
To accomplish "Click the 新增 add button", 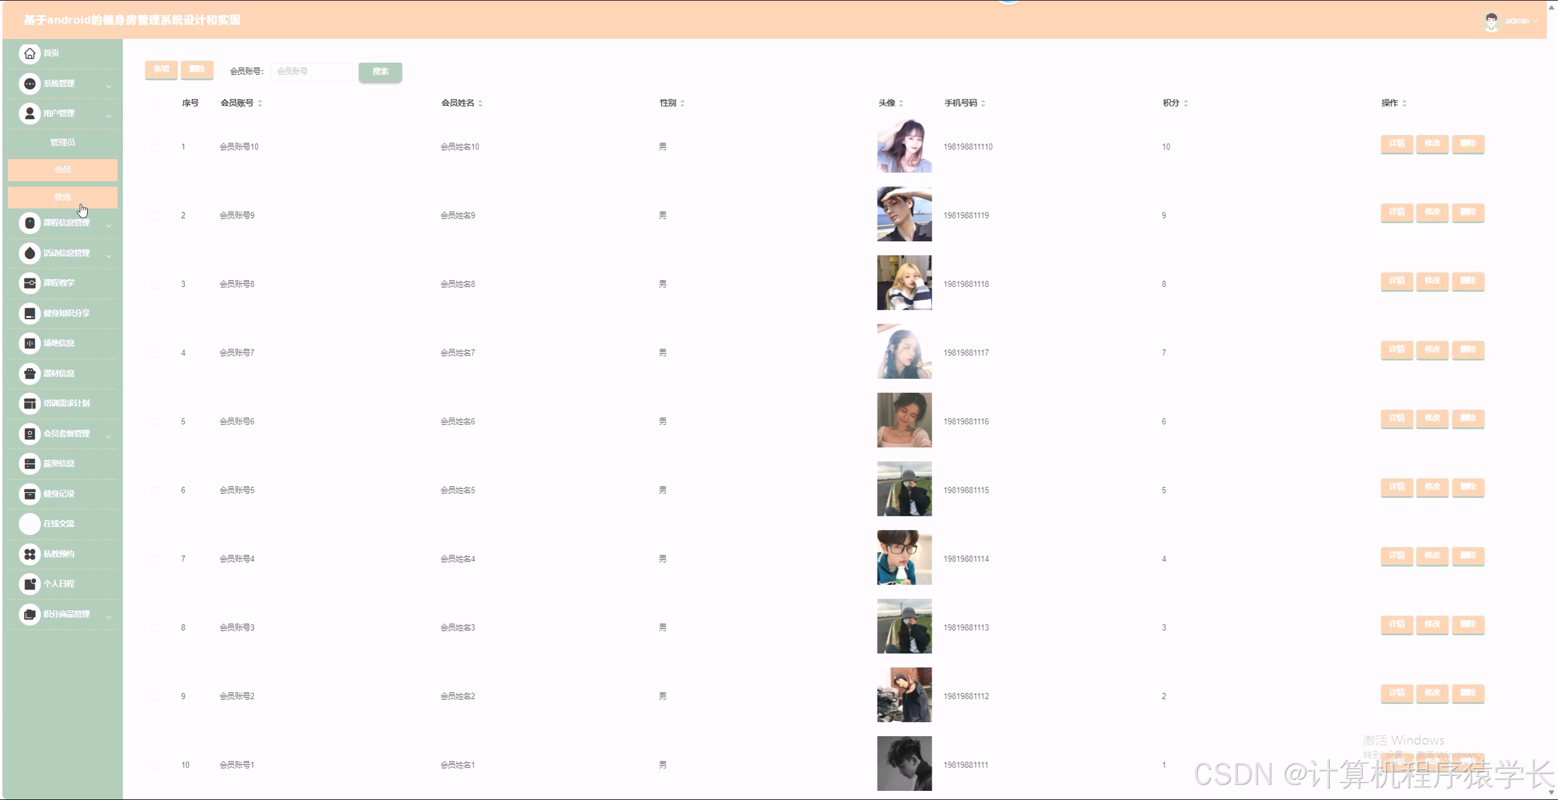I will [161, 69].
